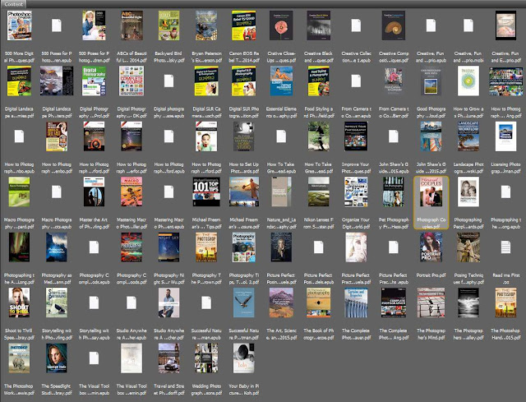Select Successful Nature eagle cover thumbnail
The image size is (526, 402).
(244, 303)
